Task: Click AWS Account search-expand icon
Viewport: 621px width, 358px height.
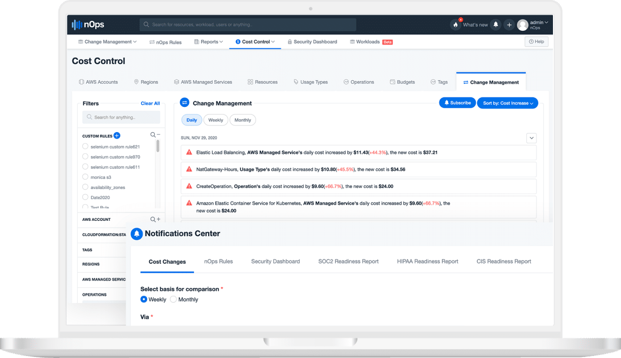Action: click(x=155, y=219)
